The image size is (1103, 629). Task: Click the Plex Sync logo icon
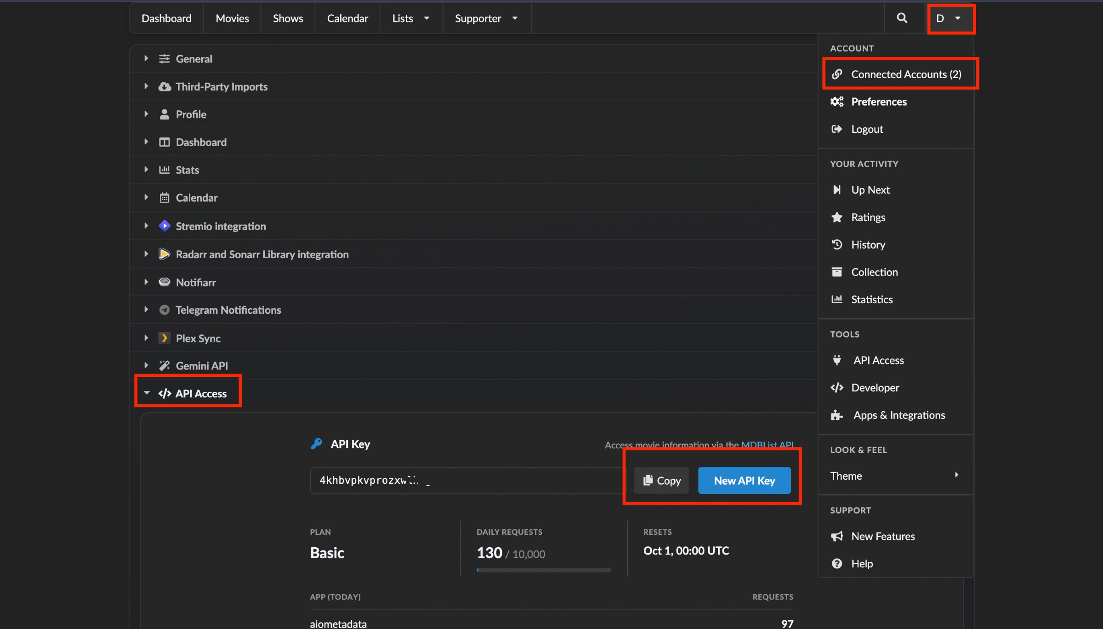point(164,338)
